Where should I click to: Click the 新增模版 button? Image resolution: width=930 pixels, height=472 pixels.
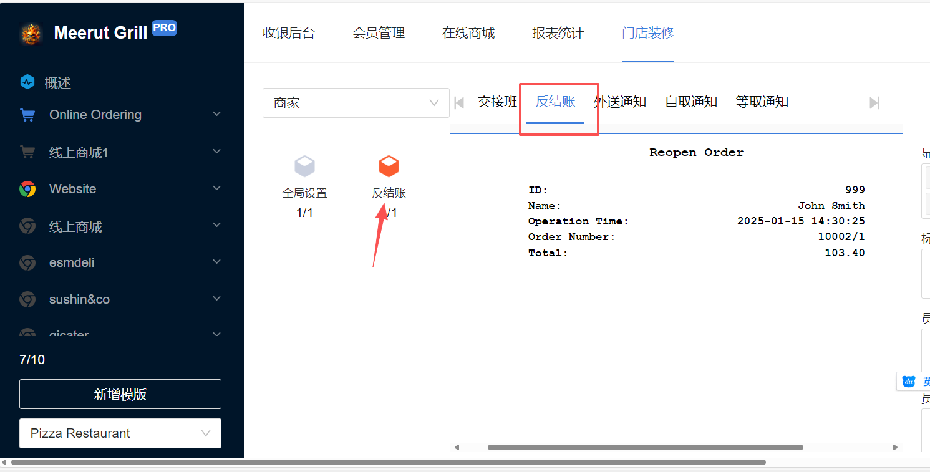click(x=120, y=394)
